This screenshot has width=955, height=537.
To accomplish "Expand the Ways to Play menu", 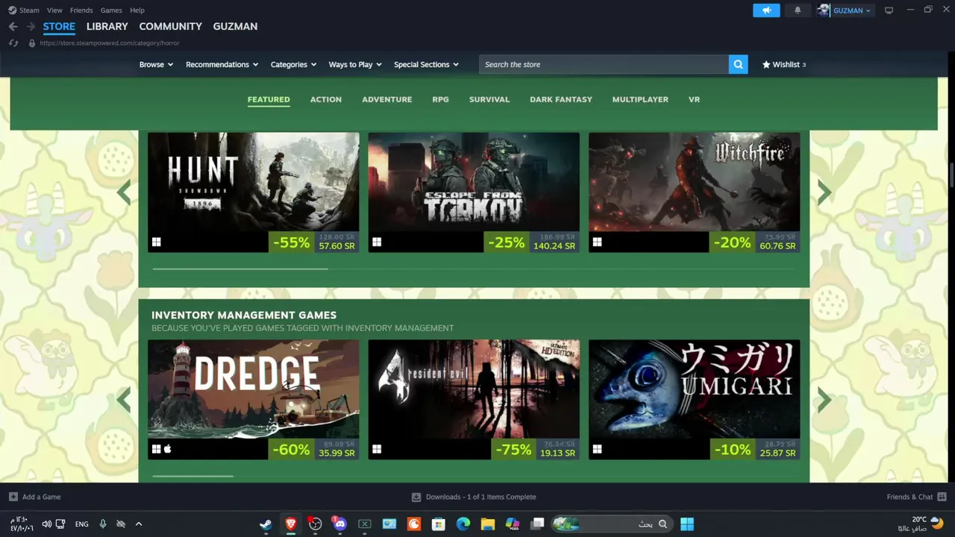I will tap(355, 64).
